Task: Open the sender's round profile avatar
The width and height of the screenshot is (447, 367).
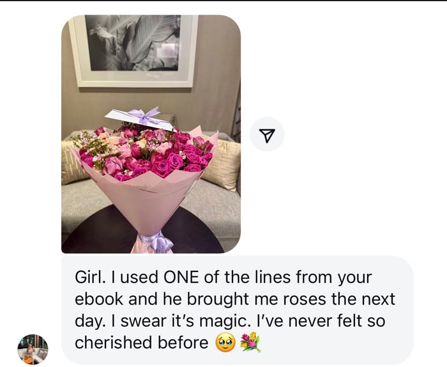Action: pyautogui.click(x=33, y=349)
